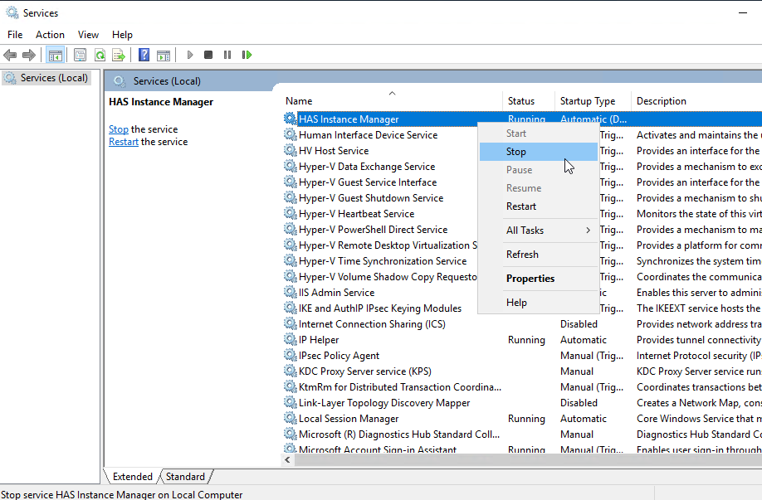Switch to the Standard tab
Image resolution: width=762 pixels, height=500 pixels.
click(x=184, y=476)
